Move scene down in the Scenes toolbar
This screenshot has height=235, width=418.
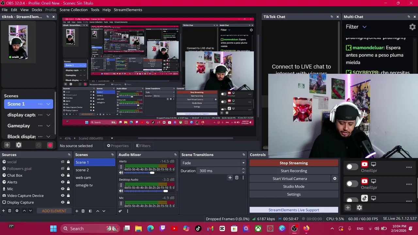pos(104,211)
